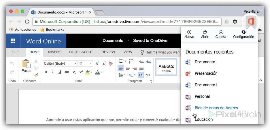Select Justify paragraph alignment

141,68
